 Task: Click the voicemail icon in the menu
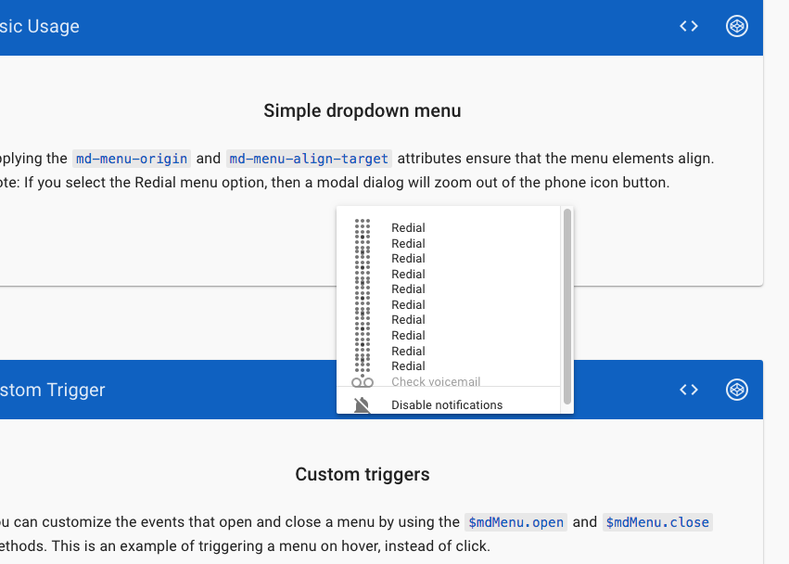pyautogui.click(x=363, y=381)
